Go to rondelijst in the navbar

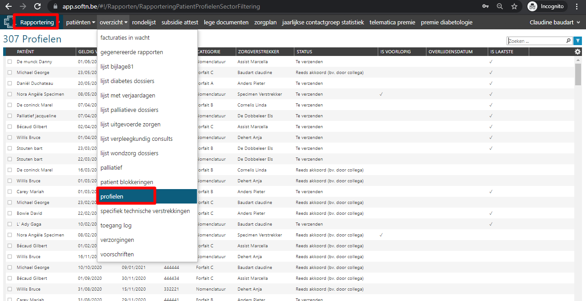[145, 22]
